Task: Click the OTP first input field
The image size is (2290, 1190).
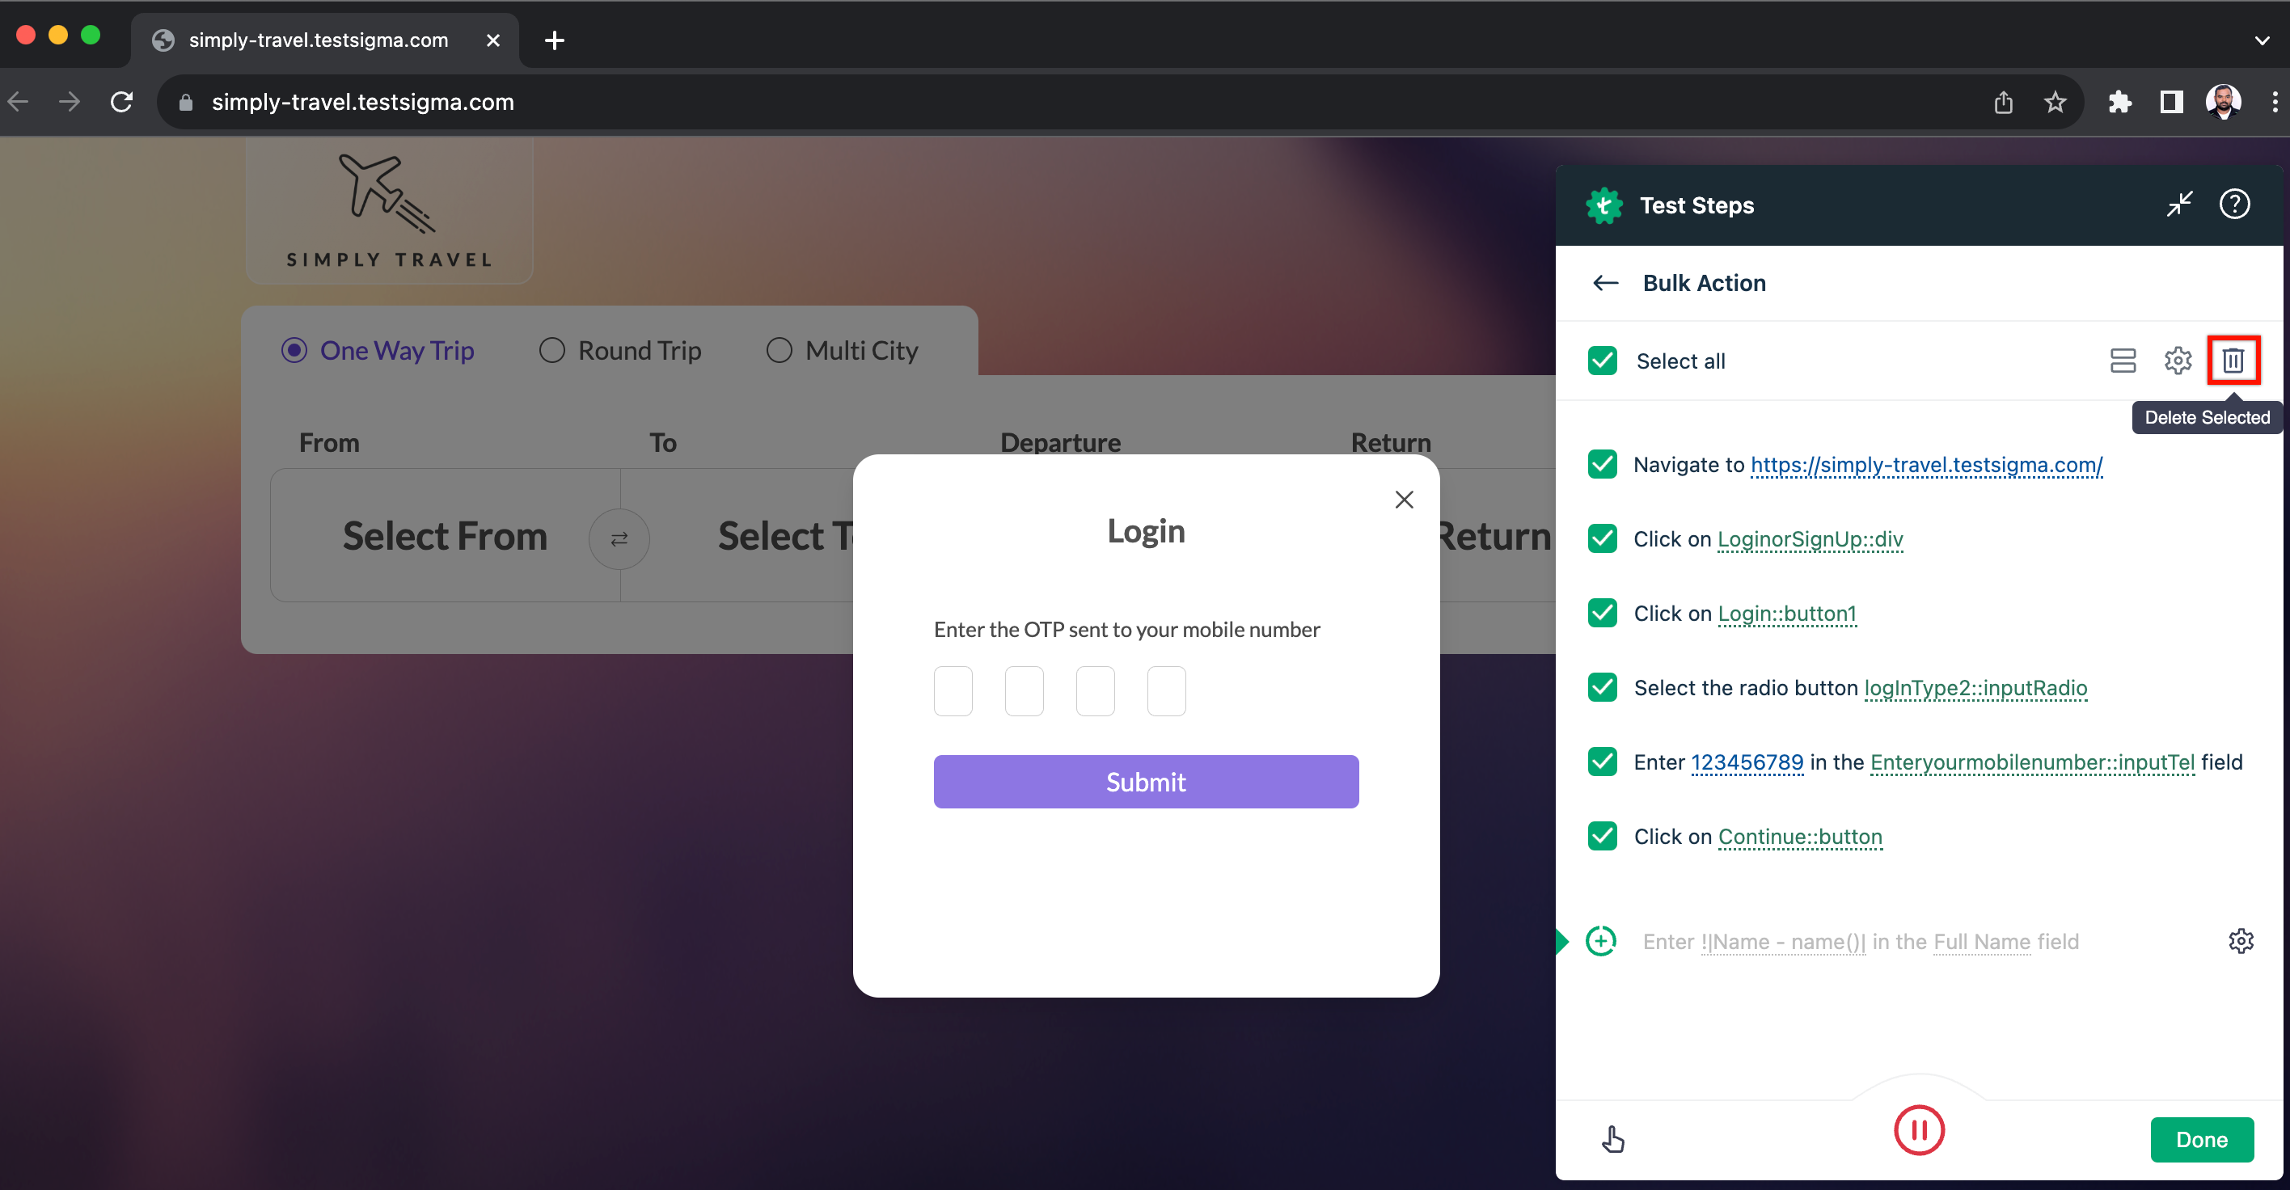Action: 953,690
